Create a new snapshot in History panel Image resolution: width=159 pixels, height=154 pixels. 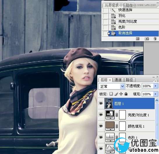[x=147, y=39]
